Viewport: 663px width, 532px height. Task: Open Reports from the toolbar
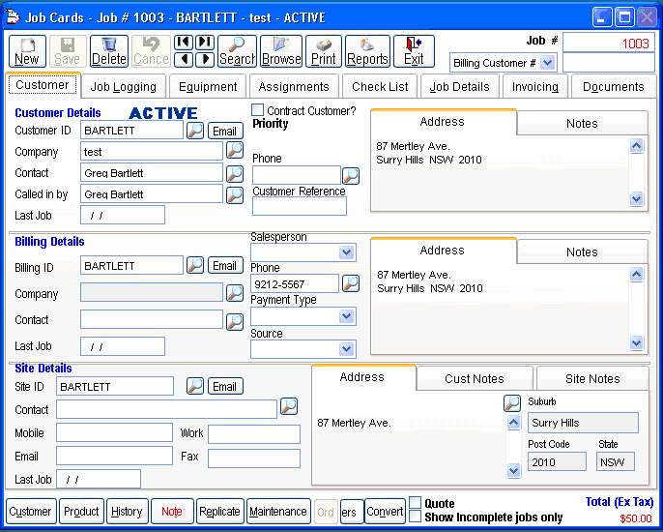coord(367,51)
